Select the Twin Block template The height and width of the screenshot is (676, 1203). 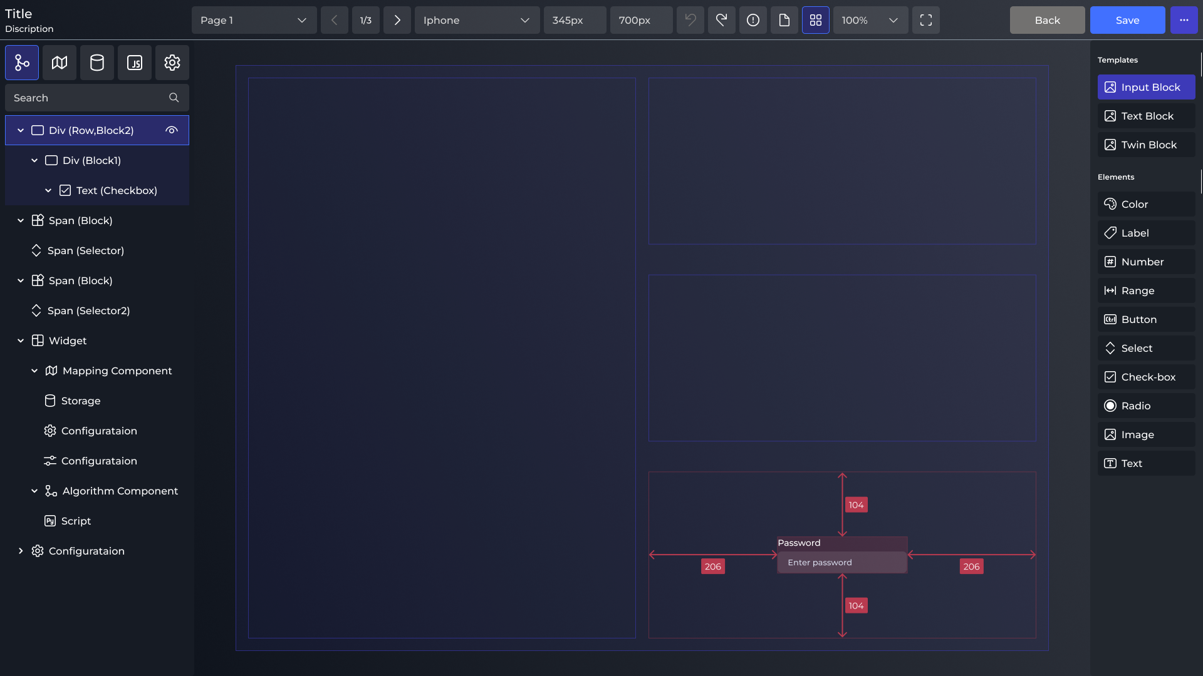[x=1147, y=145]
